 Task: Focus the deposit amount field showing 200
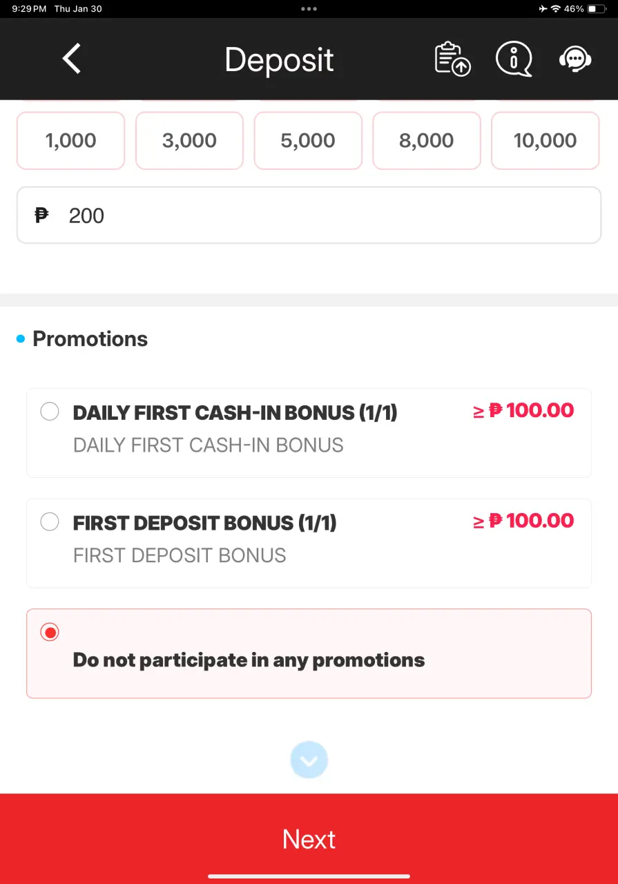pyautogui.click(x=309, y=215)
